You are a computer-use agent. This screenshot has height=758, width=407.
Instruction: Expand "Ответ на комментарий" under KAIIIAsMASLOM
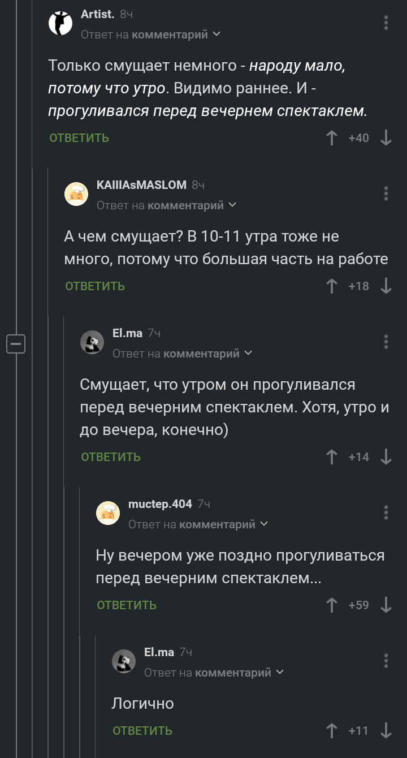166,206
